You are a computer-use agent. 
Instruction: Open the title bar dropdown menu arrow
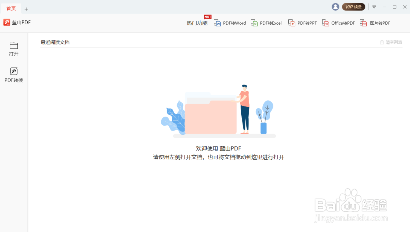click(374, 7)
